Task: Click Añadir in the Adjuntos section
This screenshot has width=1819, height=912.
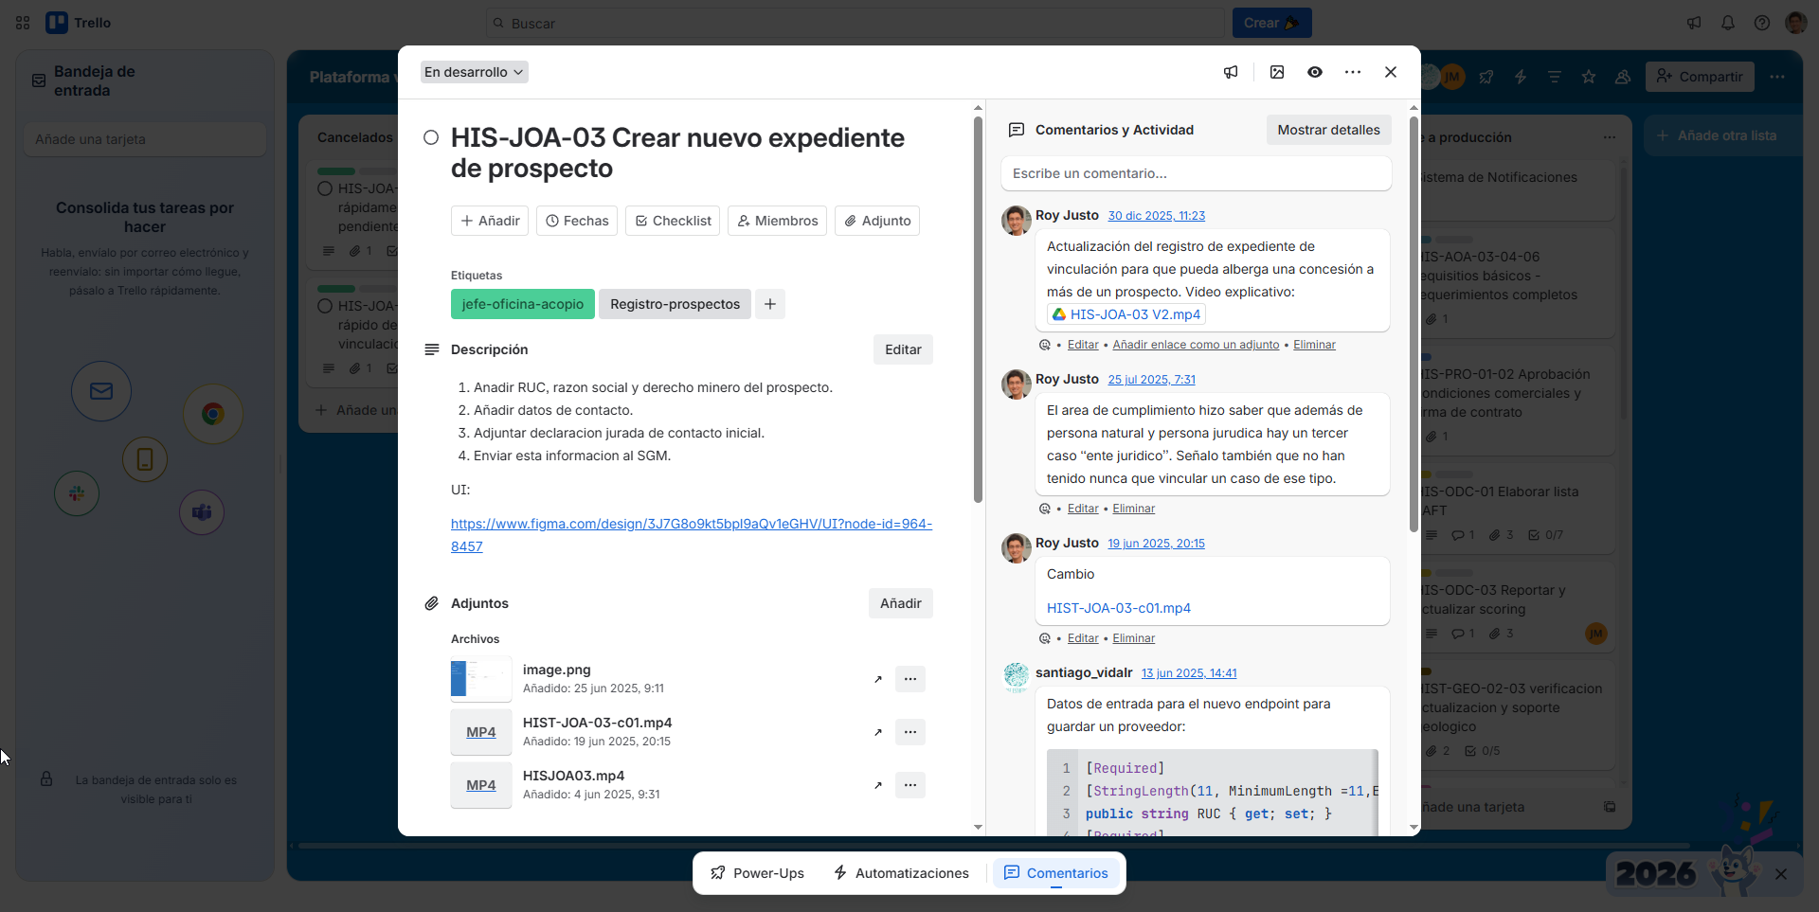Action: [900, 603]
